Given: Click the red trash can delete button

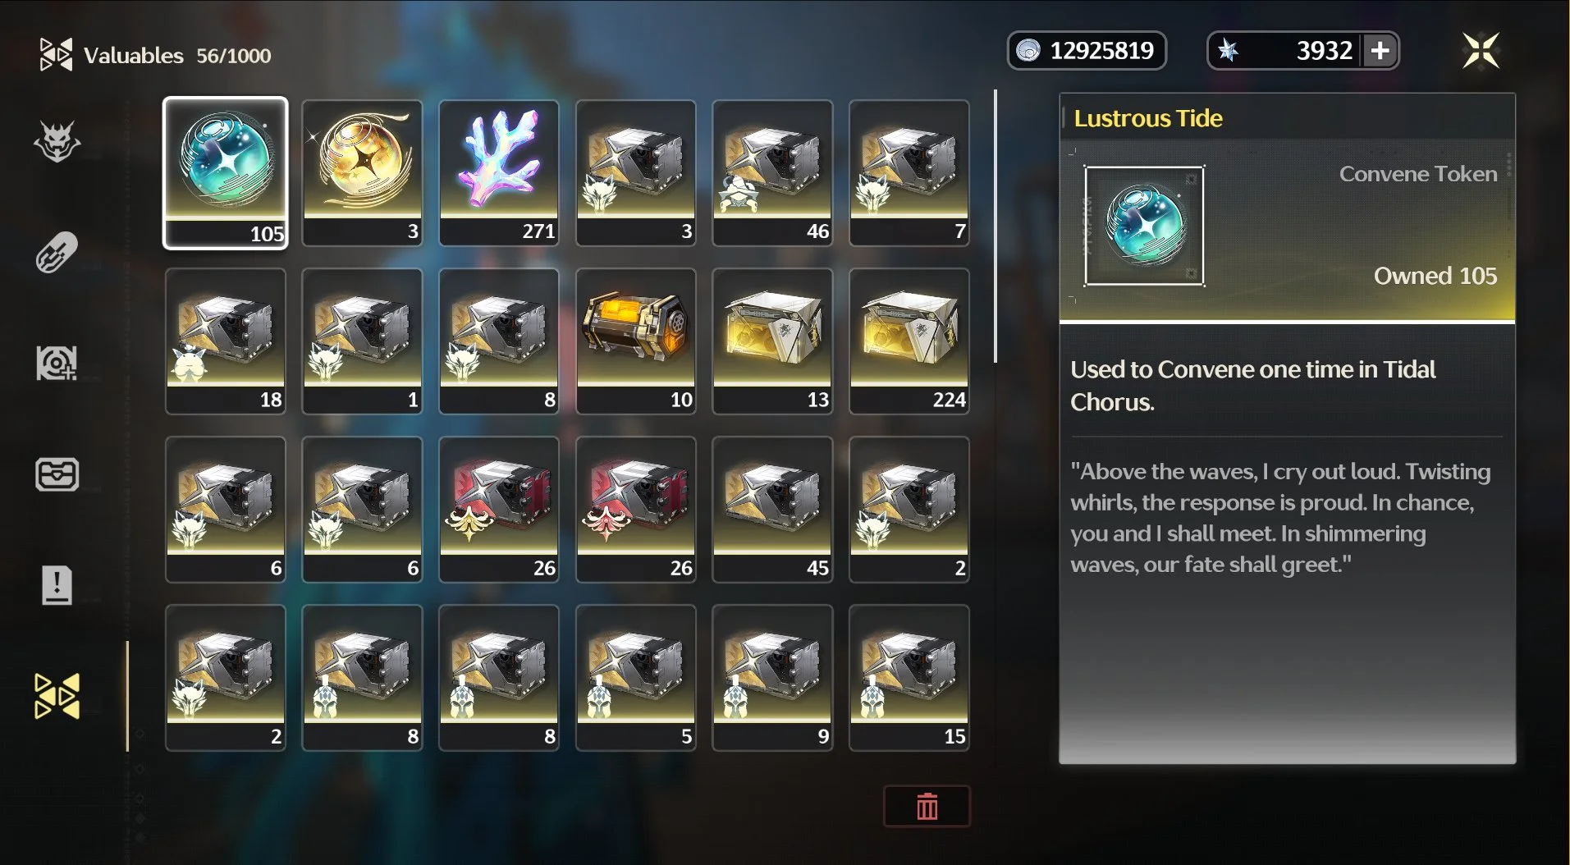Looking at the screenshot, I should (927, 807).
